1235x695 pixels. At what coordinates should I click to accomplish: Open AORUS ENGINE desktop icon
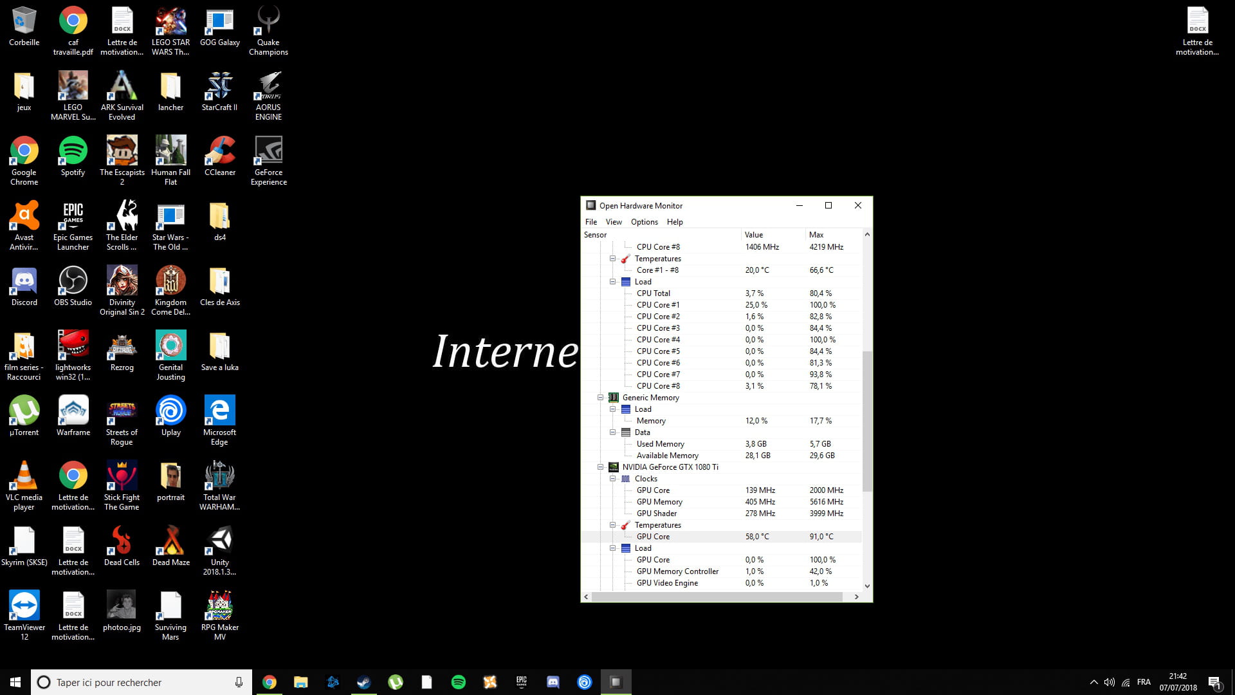268,95
